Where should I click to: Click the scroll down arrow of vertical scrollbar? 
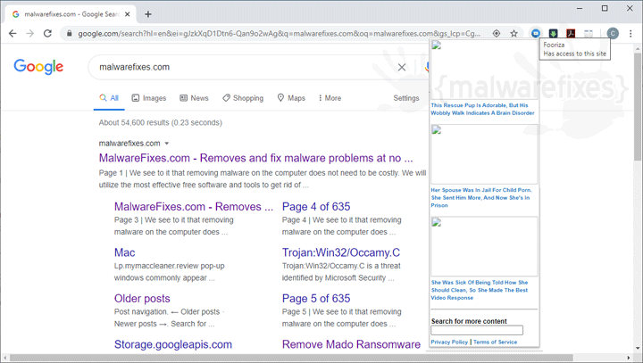click(x=638, y=349)
